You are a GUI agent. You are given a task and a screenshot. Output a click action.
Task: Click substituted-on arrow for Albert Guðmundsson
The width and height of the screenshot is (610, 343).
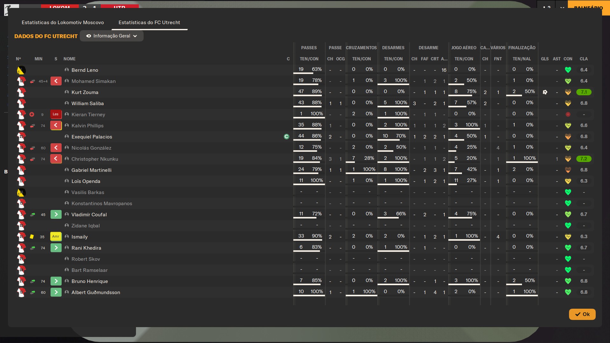click(x=56, y=292)
